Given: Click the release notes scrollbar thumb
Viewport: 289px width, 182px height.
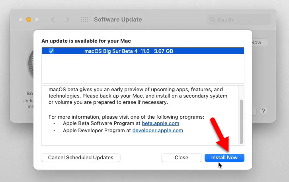Looking at the screenshot, I should point(241,122).
